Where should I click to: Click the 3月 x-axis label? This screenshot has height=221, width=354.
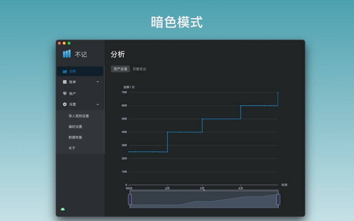(x=202, y=188)
